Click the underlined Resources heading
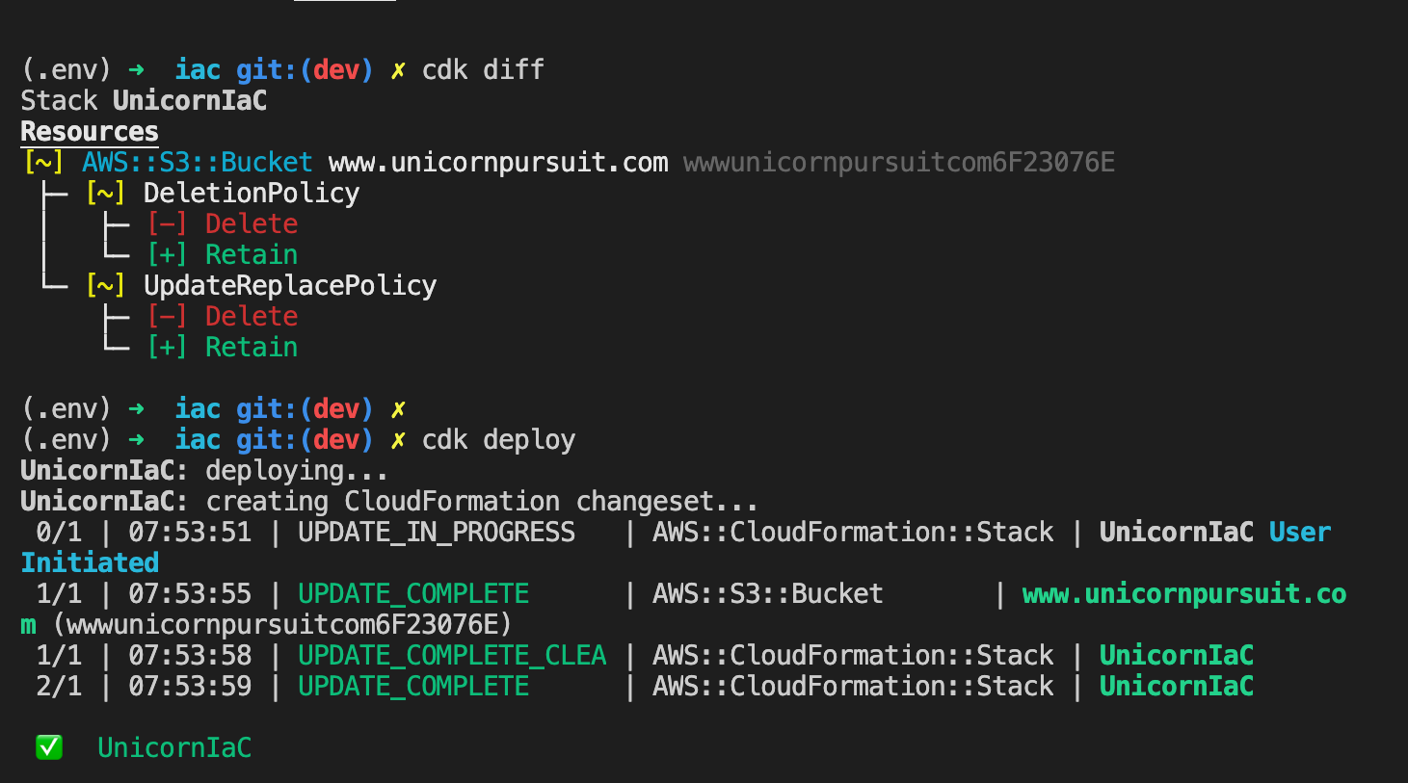The width and height of the screenshot is (1408, 783). (x=90, y=132)
